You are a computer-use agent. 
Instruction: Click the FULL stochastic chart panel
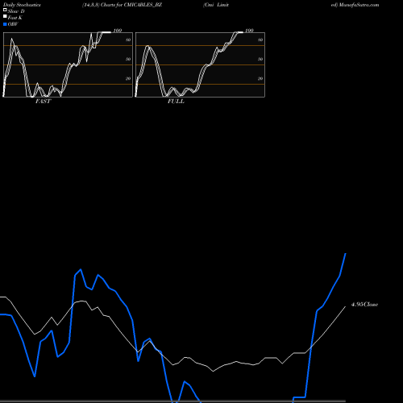[200, 64]
